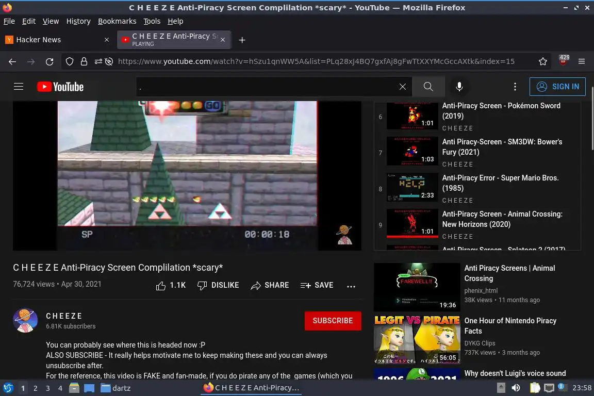Screen dimensions: 594x396
Task: Click the SIGN IN button
Action: 557,87
